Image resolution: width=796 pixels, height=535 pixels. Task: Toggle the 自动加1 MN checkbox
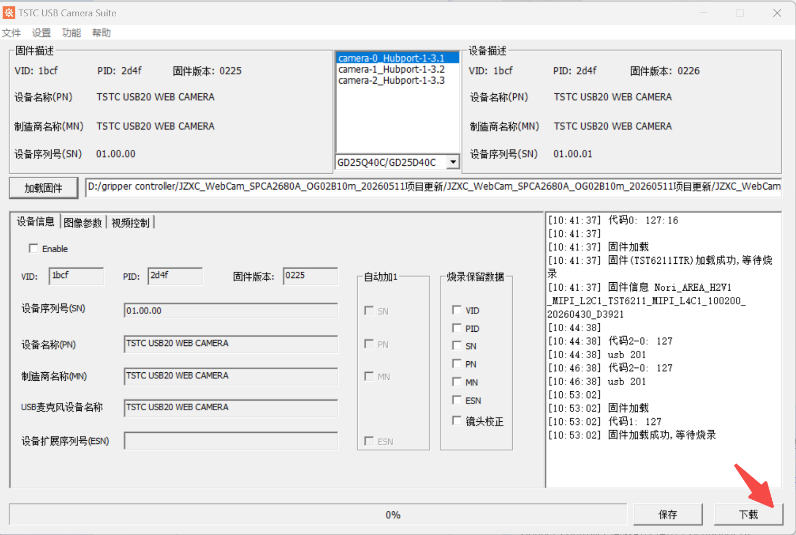369,376
